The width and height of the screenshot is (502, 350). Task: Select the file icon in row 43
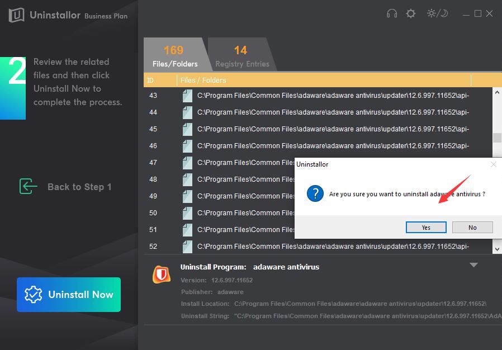(x=187, y=96)
